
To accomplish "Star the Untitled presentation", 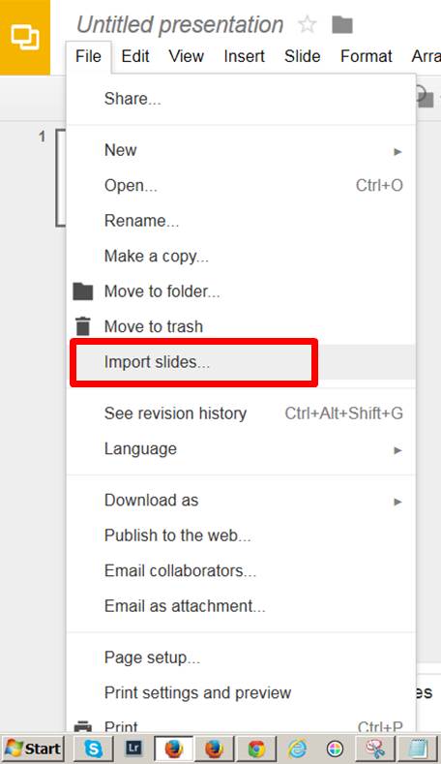I will [x=308, y=24].
